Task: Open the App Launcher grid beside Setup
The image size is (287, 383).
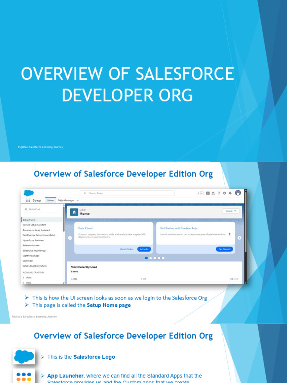Action: (x=28, y=200)
